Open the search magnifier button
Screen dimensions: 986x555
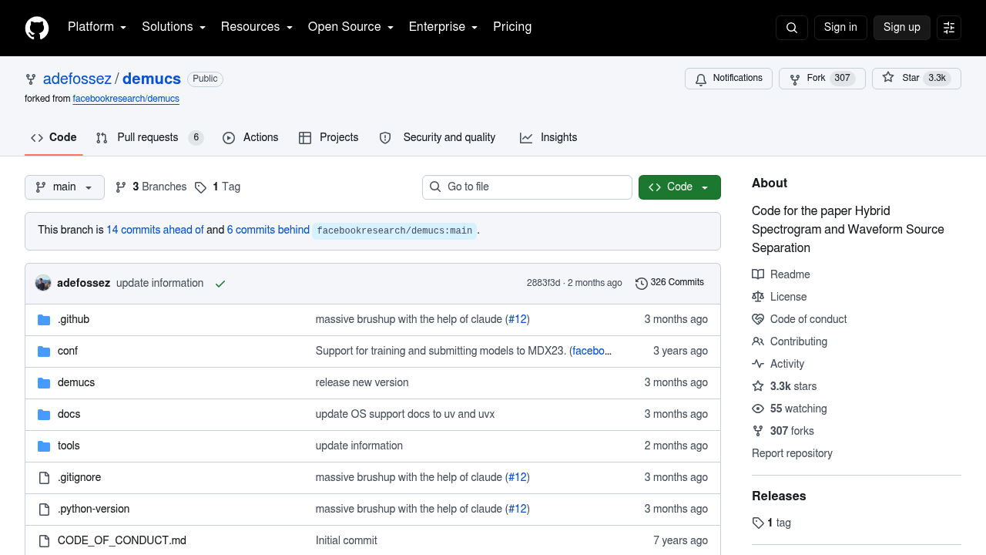click(x=792, y=28)
